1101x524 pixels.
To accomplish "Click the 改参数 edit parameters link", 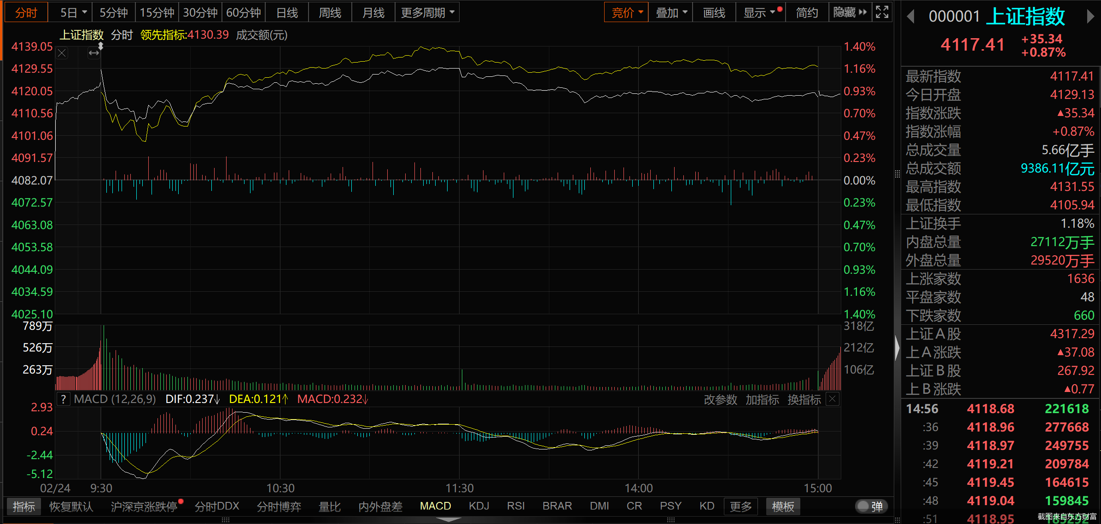I will coord(720,400).
